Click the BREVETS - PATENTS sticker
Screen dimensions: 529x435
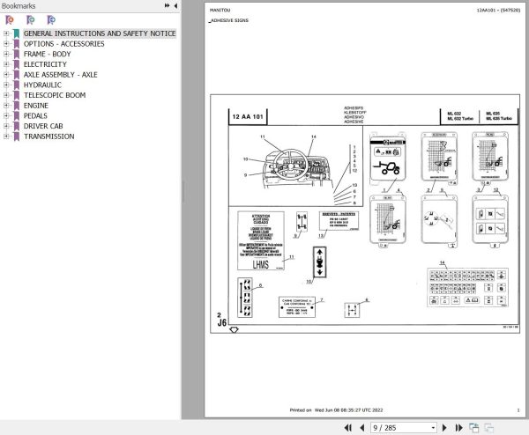[339, 221]
